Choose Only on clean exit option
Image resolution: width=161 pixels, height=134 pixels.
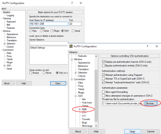(x=57, y=73)
